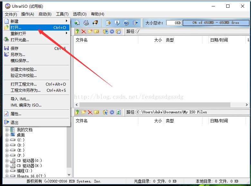Click the info (i) toolbar icon
Viewport: 251px width, 186px height.
tap(117, 23)
